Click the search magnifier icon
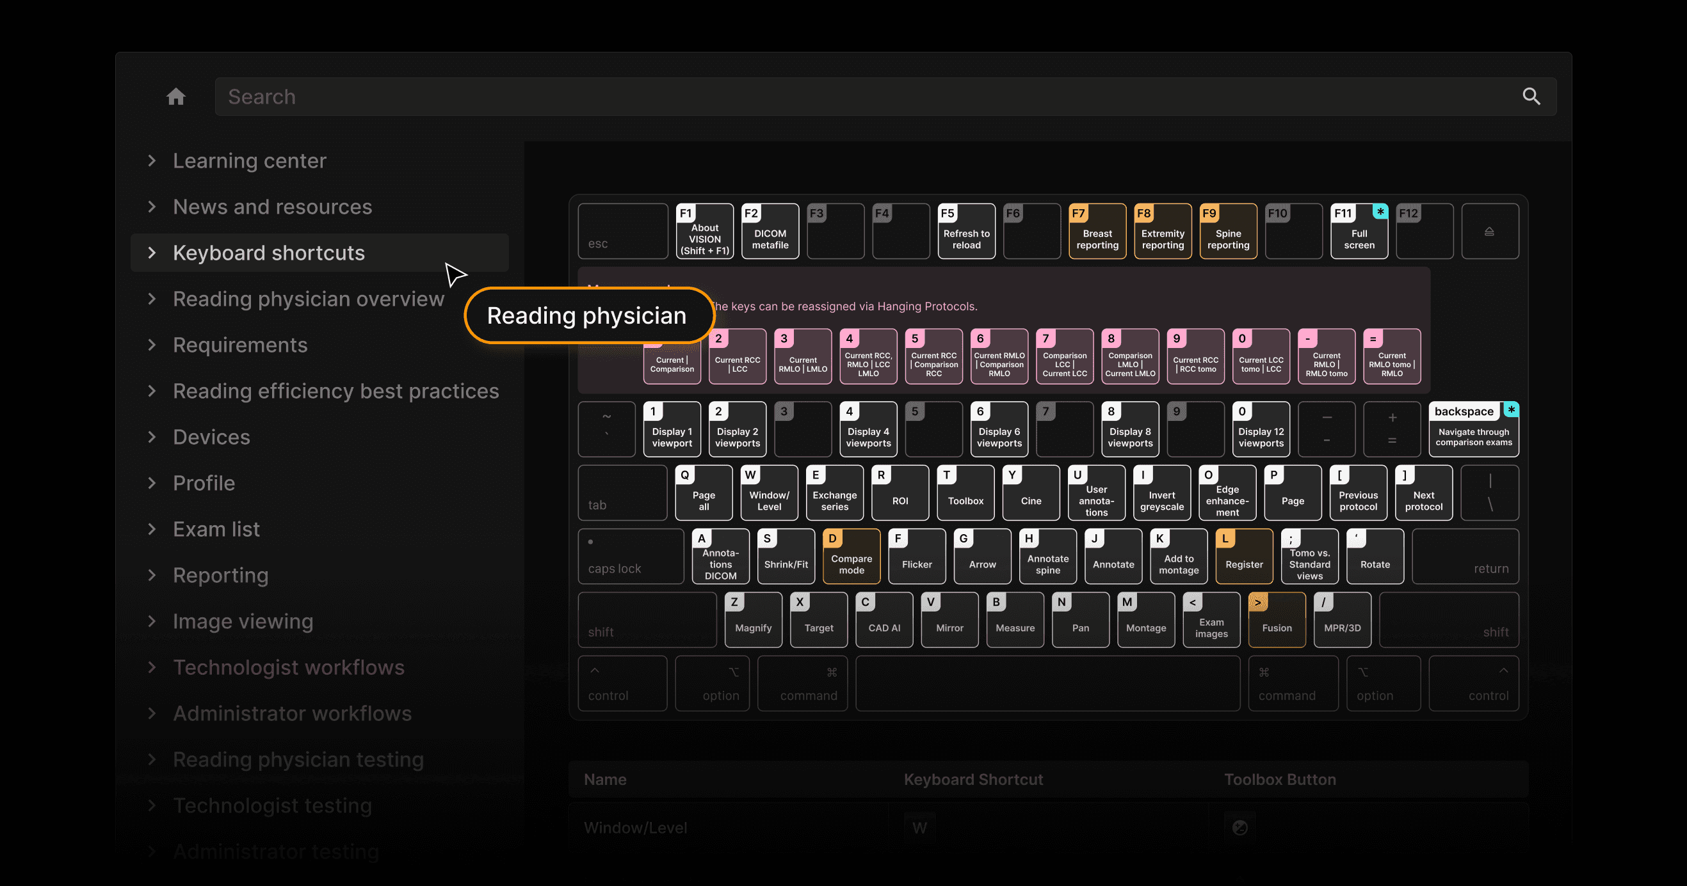 click(1531, 97)
